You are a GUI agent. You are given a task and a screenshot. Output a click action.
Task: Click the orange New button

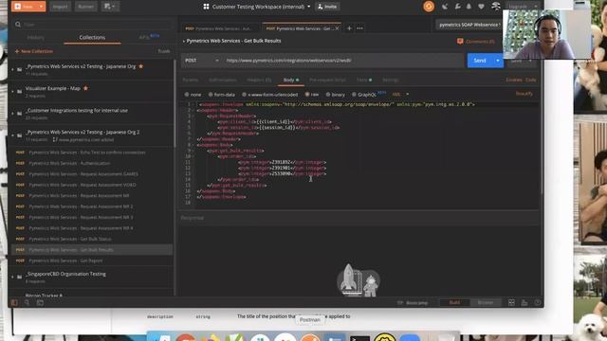[25, 7]
